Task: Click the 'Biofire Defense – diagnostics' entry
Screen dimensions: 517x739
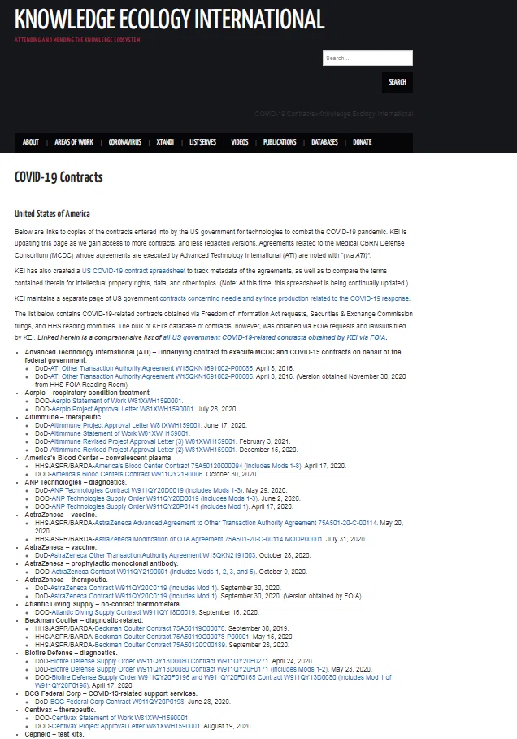Action: (72, 653)
